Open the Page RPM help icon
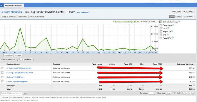The width and height of the screenshot is (197, 102). (x=173, y=38)
